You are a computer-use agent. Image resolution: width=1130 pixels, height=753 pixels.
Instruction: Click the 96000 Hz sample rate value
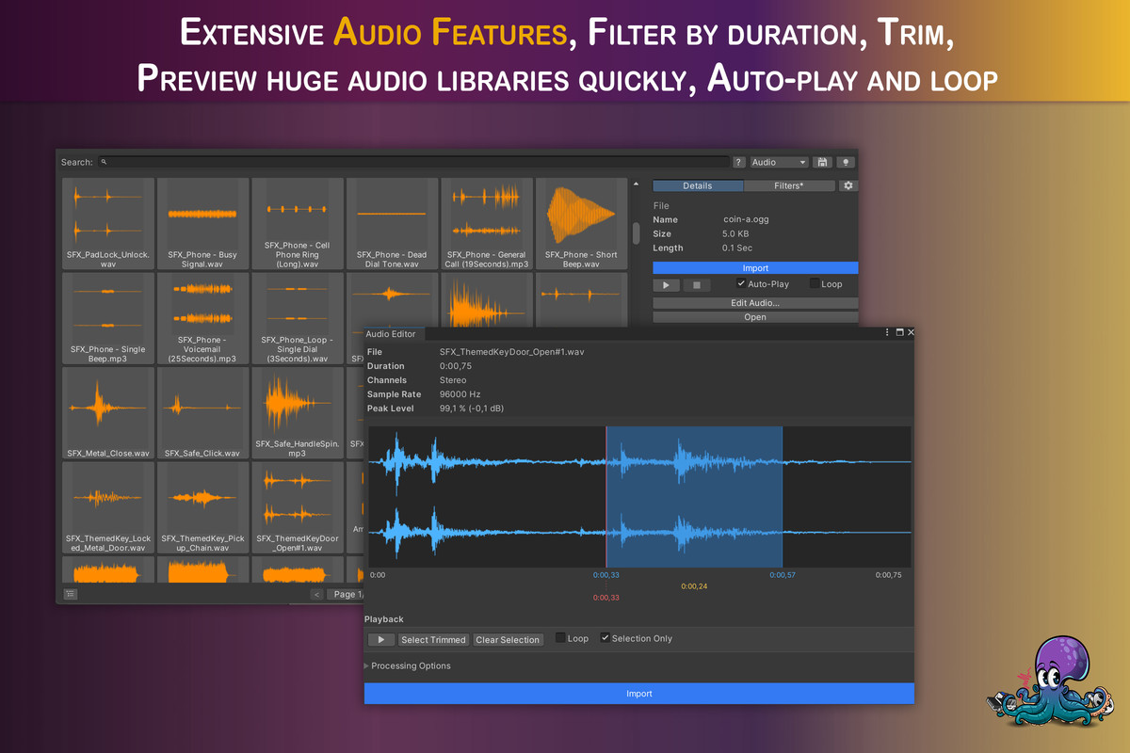[460, 394]
